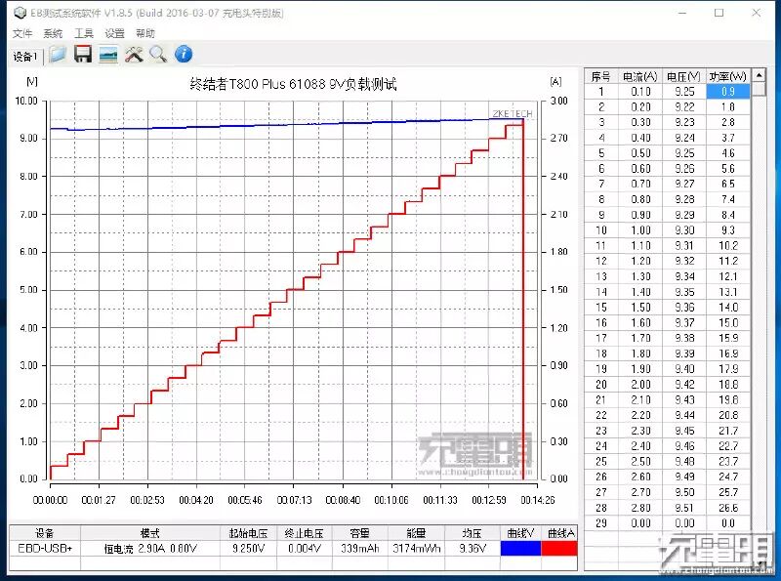Click current value 2.50 in row 25
Viewport: 781px width, 581px height.
coord(640,462)
